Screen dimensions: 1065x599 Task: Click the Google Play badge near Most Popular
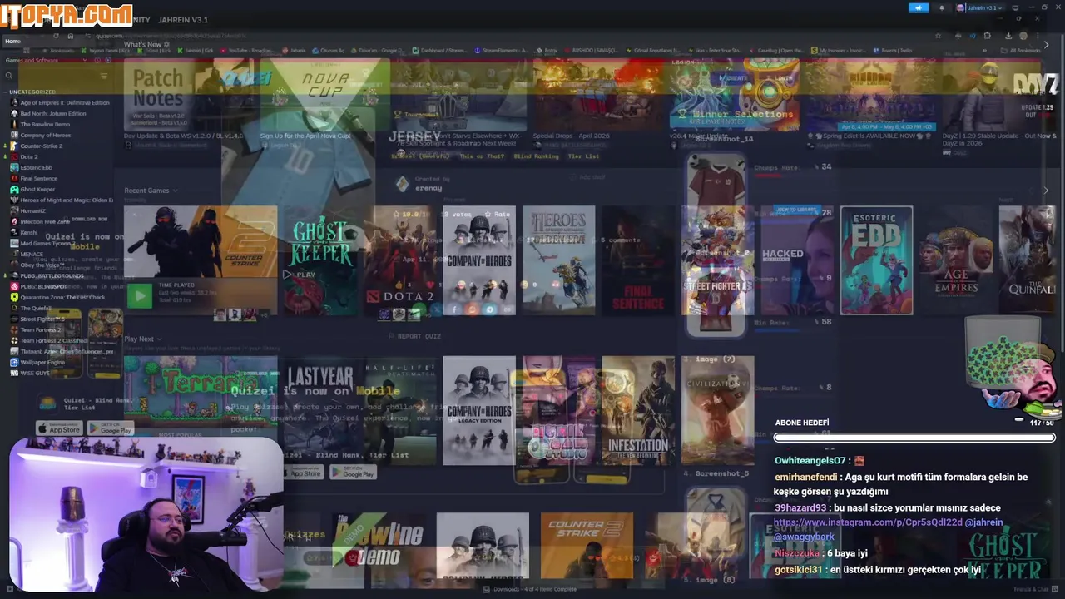(111, 428)
